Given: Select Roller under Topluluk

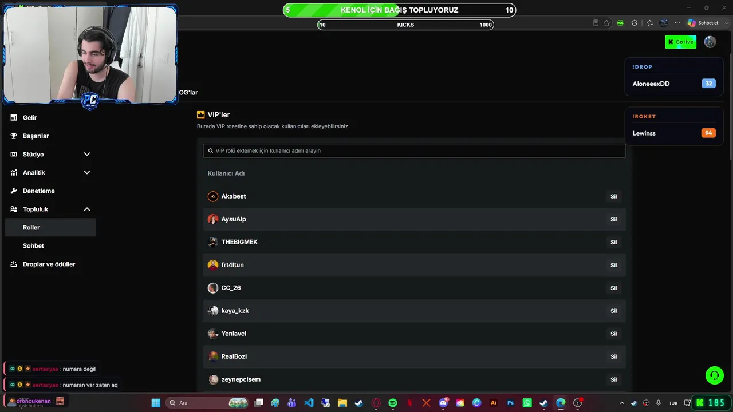Looking at the screenshot, I should pos(50,227).
